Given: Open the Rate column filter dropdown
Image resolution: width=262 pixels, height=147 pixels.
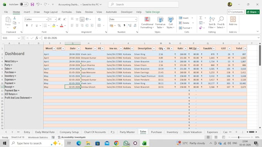Looking at the screenshot, I should tap(185, 48).
